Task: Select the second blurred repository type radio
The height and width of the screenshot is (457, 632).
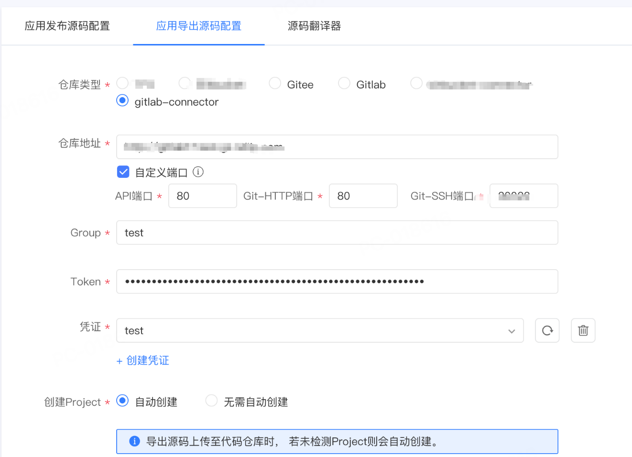Action: click(x=185, y=83)
